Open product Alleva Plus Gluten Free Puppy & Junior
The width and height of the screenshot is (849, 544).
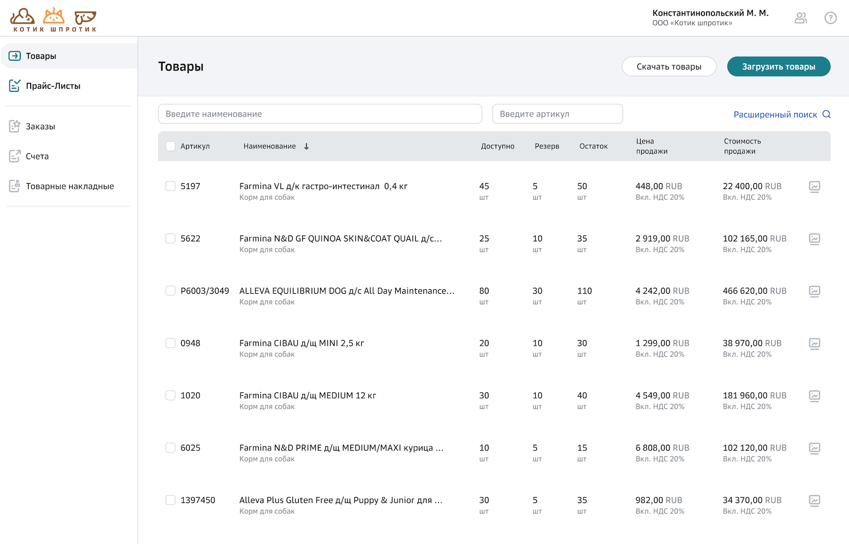click(x=341, y=500)
